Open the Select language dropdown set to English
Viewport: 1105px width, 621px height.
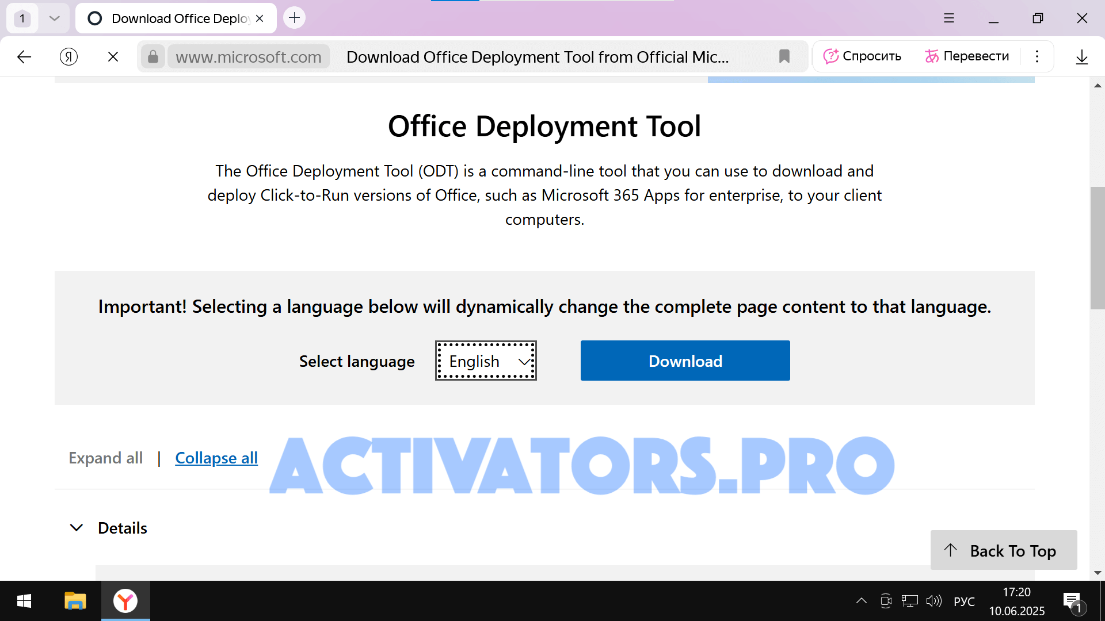pos(486,361)
